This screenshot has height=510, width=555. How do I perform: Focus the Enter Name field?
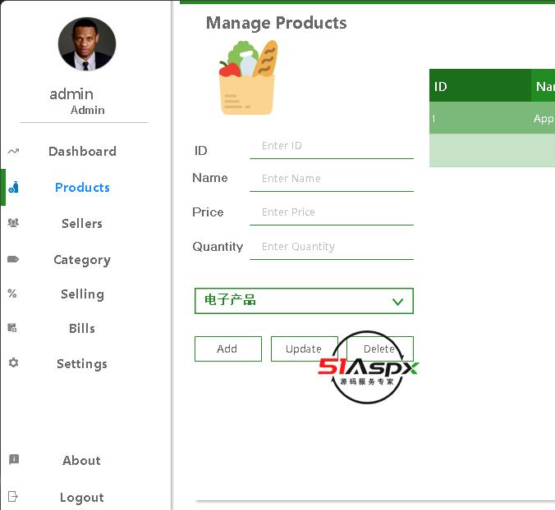click(332, 180)
